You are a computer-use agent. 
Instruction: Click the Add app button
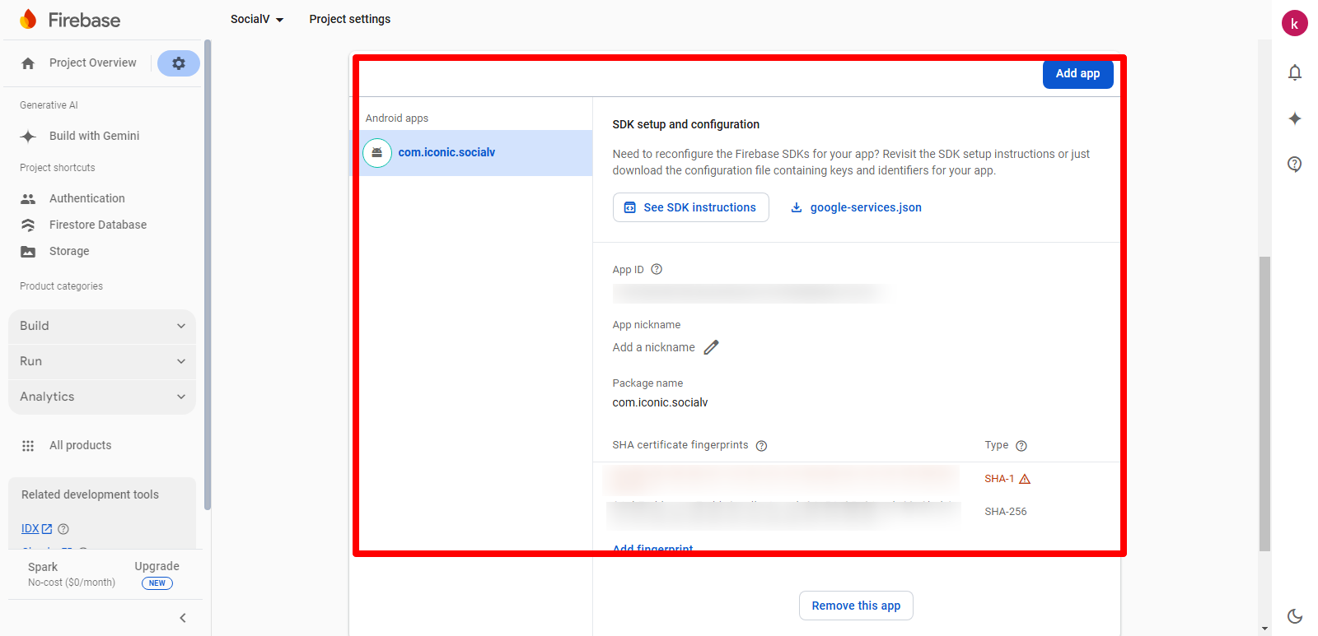(x=1077, y=73)
